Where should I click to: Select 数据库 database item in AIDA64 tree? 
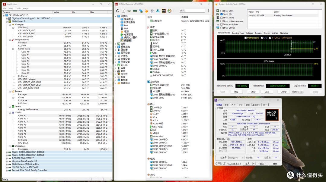[123, 80]
